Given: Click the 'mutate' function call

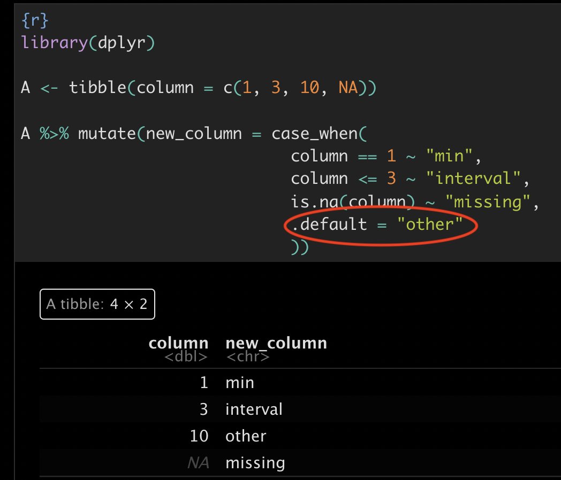Looking at the screenshot, I should pyautogui.click(x=107, y=134).
